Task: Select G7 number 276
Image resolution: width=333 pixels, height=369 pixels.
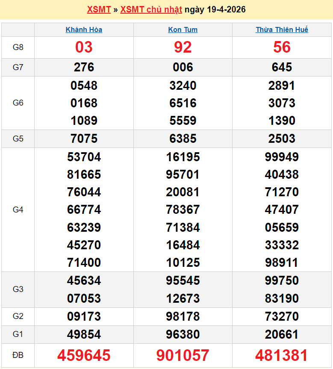Action: coord(84,67)
